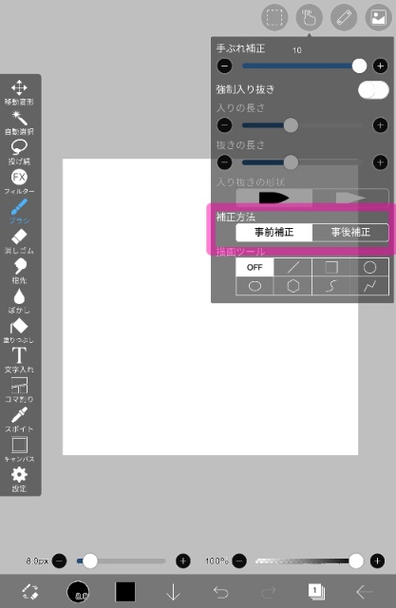The height and width of the screenshot is (608, 396).
Task: Select the 事後補正 correction method
Action: point(350,232)
